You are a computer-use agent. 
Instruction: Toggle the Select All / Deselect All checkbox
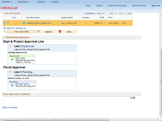tap(5, 28)
